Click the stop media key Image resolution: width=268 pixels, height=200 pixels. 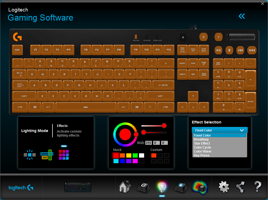(229, 50)
